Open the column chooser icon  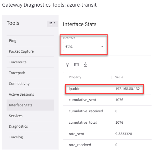click(x=76, y=65)
